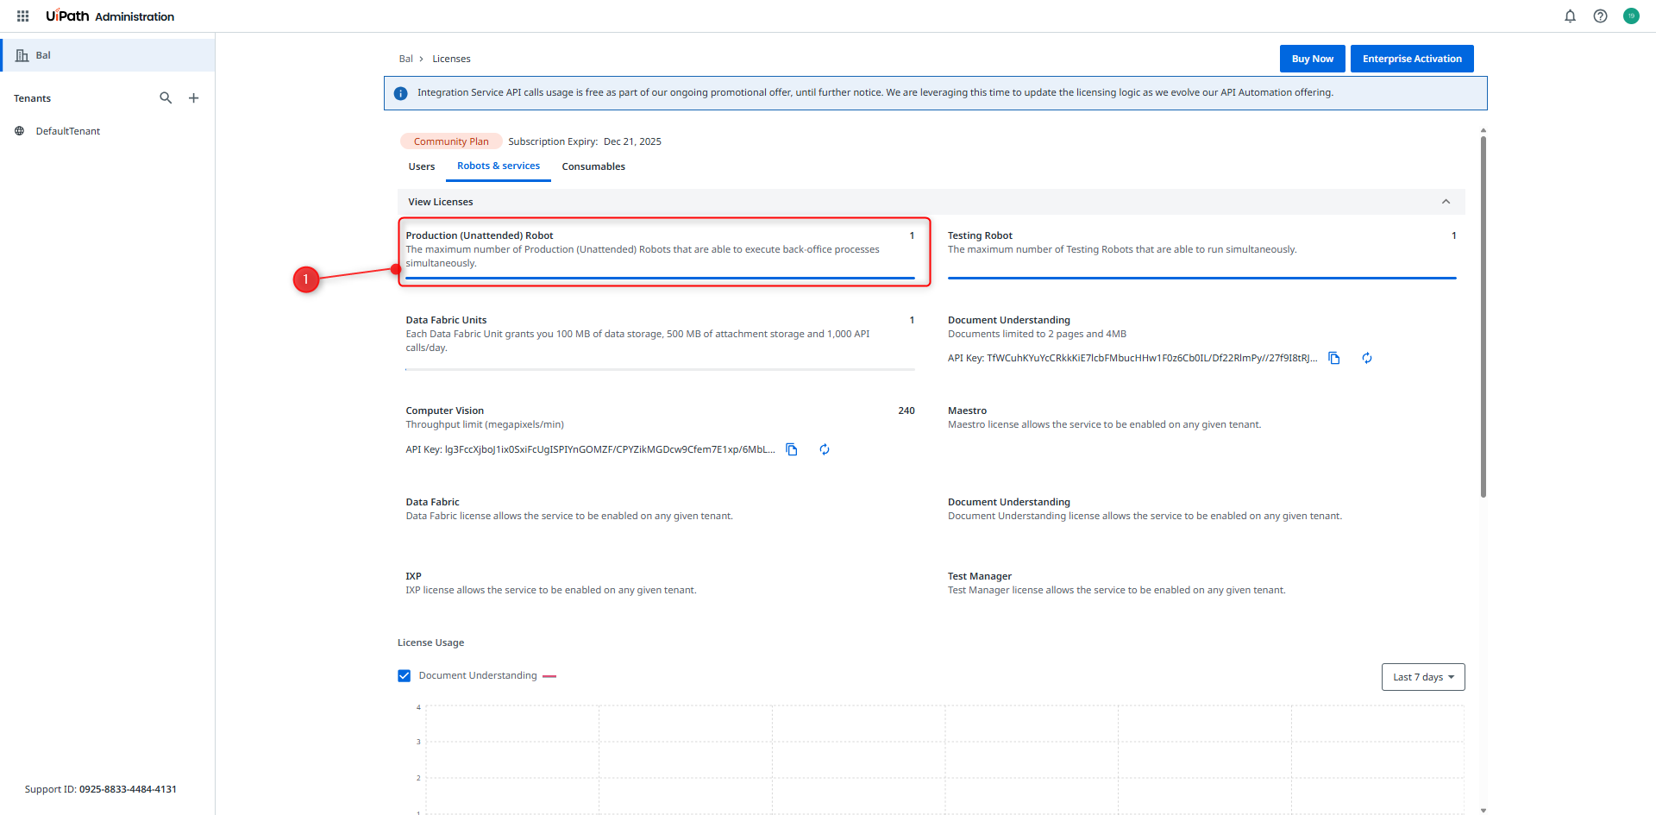This screenshot has height=815, width=1656.
Task: Open the user profile avatar
Action: pos(1631,16)
